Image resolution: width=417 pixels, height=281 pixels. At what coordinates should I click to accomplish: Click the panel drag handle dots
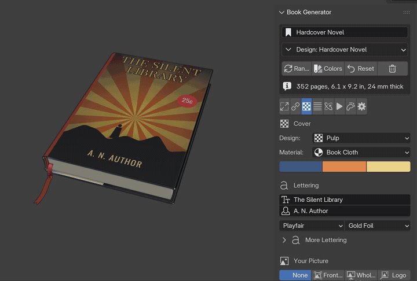pyautogui.click(x=407, y=12)
